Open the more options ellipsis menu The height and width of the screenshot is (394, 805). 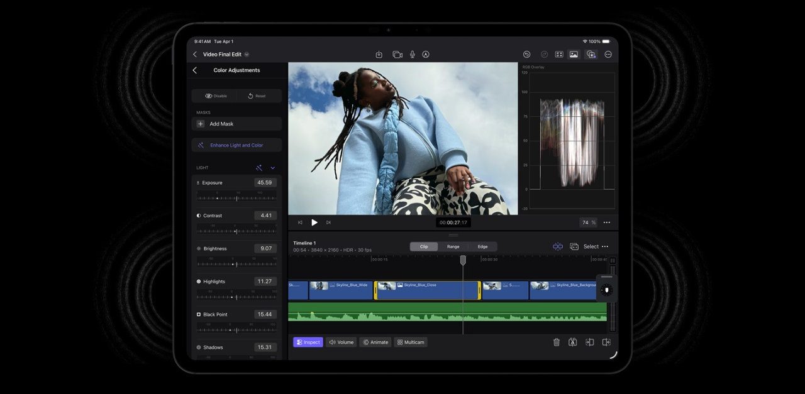(x=608, y=54)
